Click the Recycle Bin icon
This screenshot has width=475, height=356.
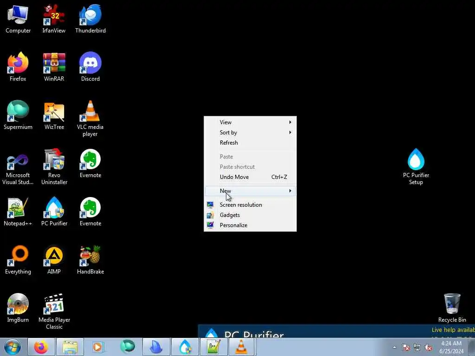click(x=452, y=308)
